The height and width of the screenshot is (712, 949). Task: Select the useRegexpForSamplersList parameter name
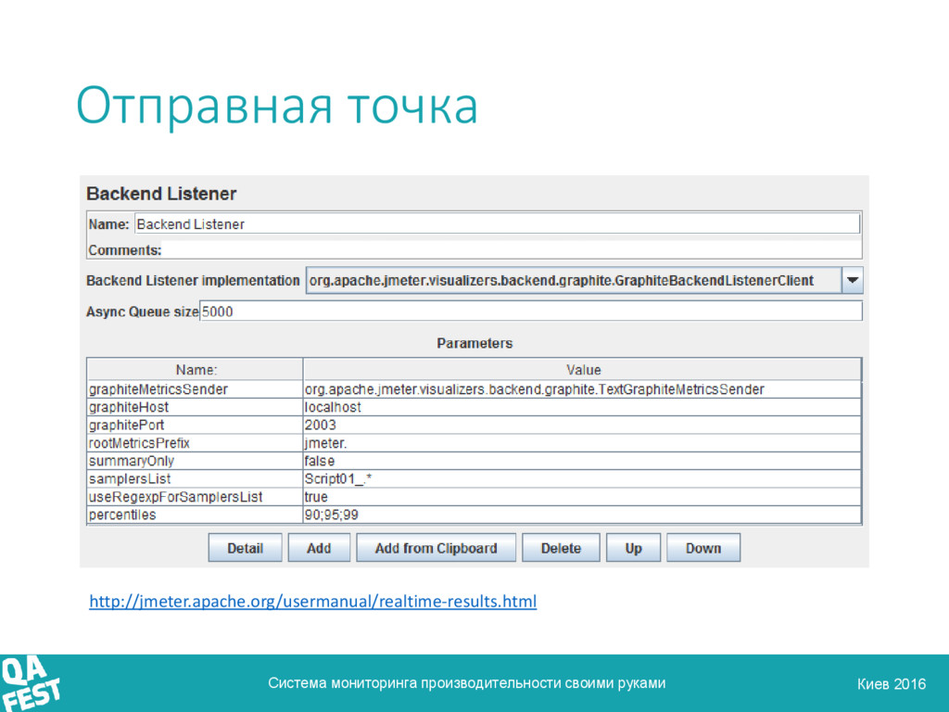[x=195, y=497]
